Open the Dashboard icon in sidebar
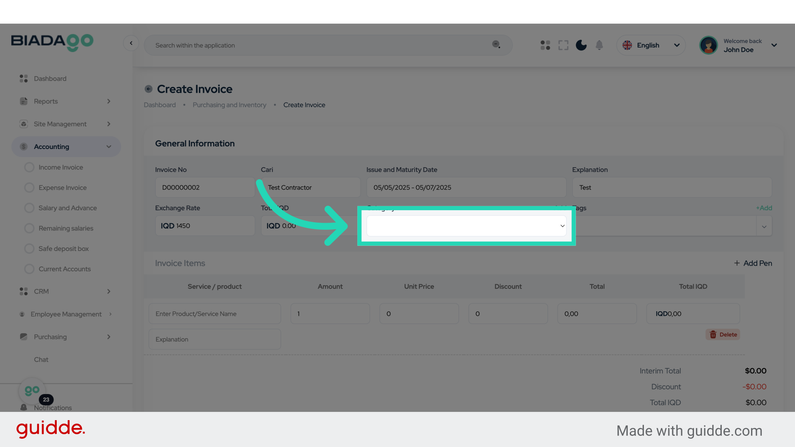The height and width of the screenshot is (447, 795). pos(23,78)
